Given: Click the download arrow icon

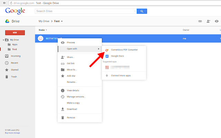Looking at the screenshot, I should [63, 109].
